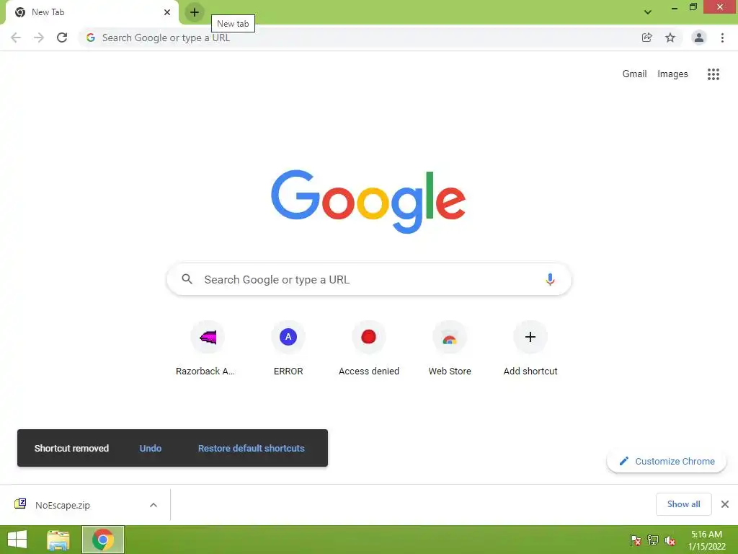Reload the current page
Viewport: 738px width, 554px height.
click(62, 38)
